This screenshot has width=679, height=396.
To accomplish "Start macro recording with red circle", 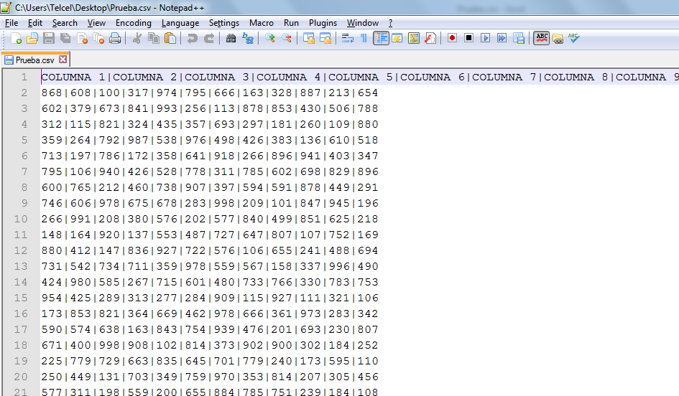I will click(x=452, y=39).
